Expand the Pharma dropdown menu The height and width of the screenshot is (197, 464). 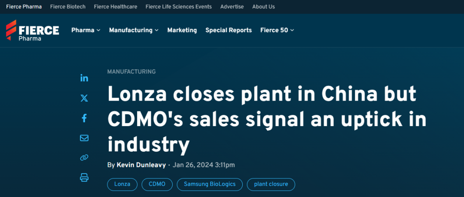coord(85,30)
